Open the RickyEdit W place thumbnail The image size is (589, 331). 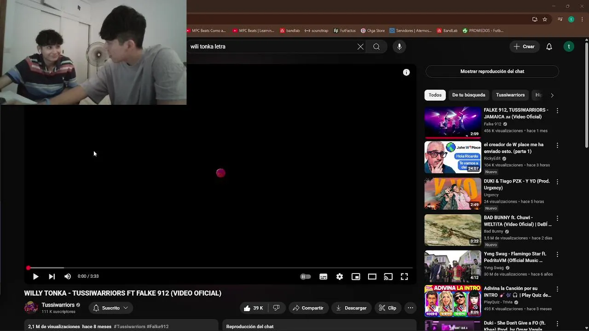[x=453, y=157]
